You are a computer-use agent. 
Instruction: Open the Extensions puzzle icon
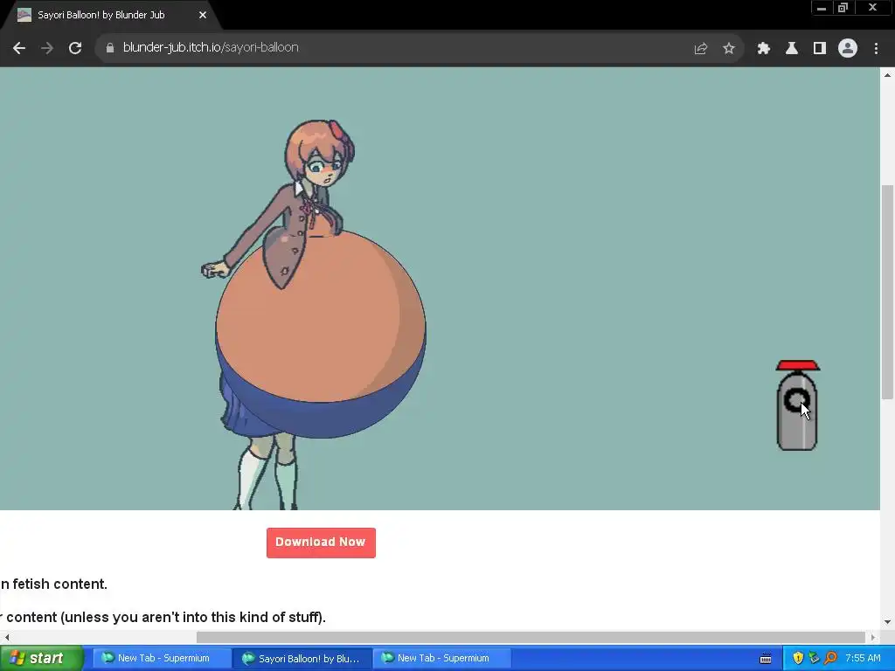(x=764, y=49)
